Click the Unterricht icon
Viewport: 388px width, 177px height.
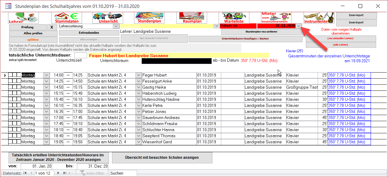[108, 18]
